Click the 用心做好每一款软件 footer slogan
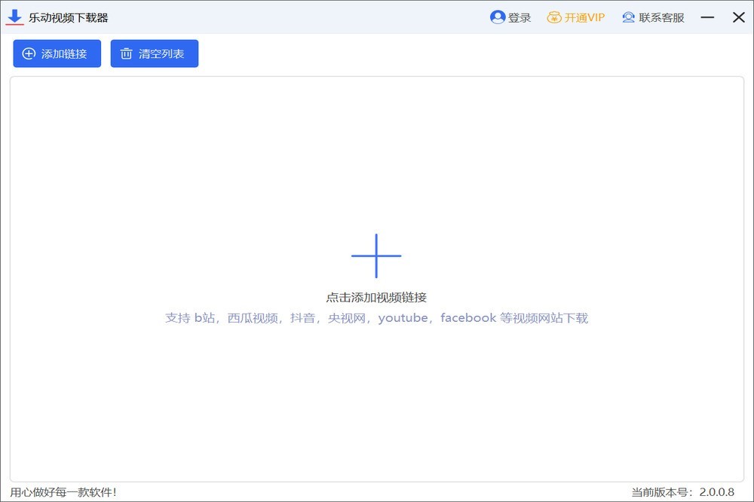This screenshot has width=754, height=502. [x=63, y=492]
